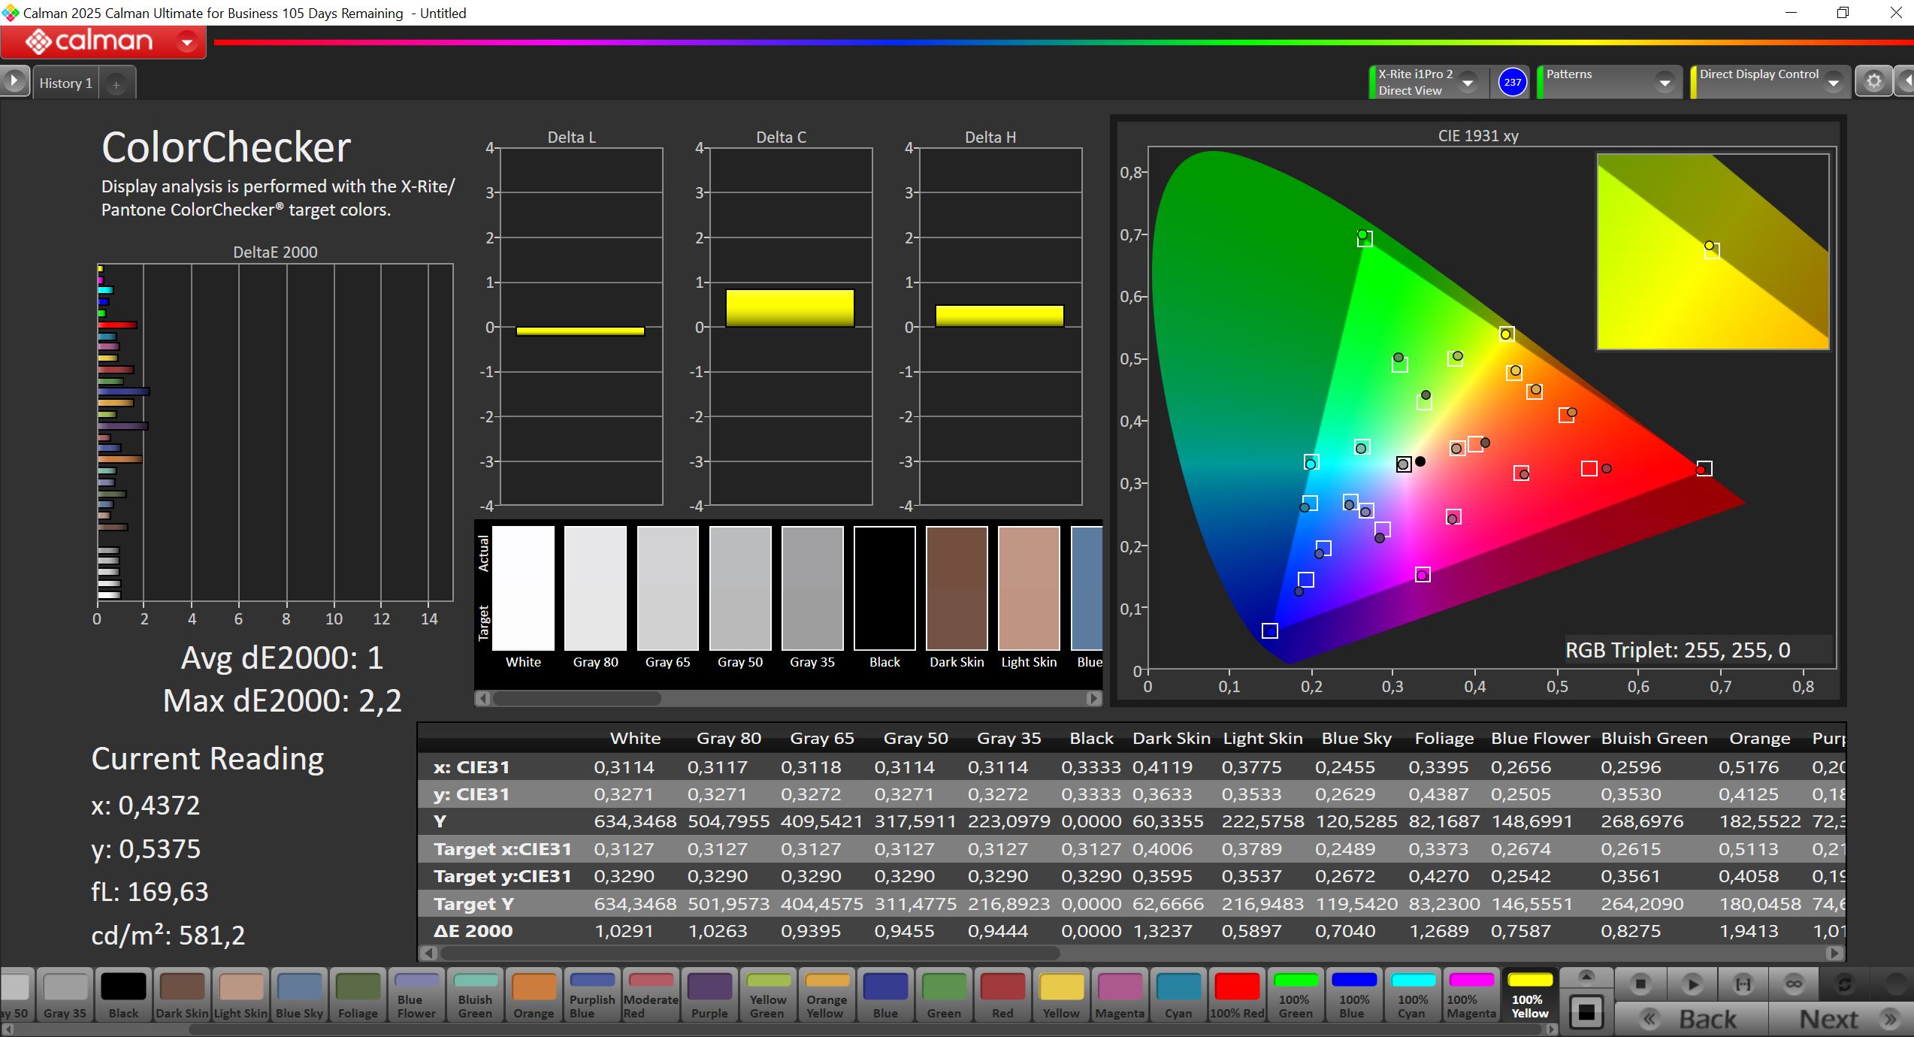Click the read series bracket icon

tap(1743, 984)
